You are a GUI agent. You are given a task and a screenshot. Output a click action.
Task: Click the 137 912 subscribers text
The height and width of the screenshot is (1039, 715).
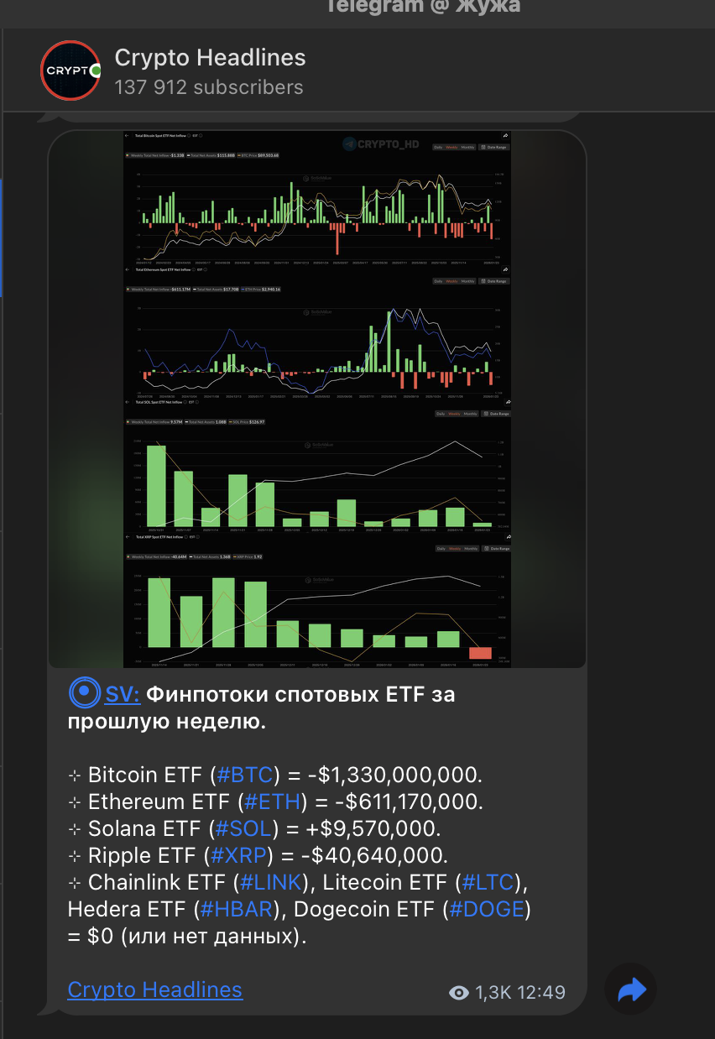(x=209, y=87)
